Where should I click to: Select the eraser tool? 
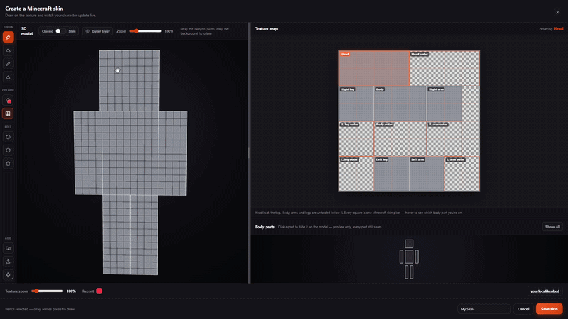8,77
